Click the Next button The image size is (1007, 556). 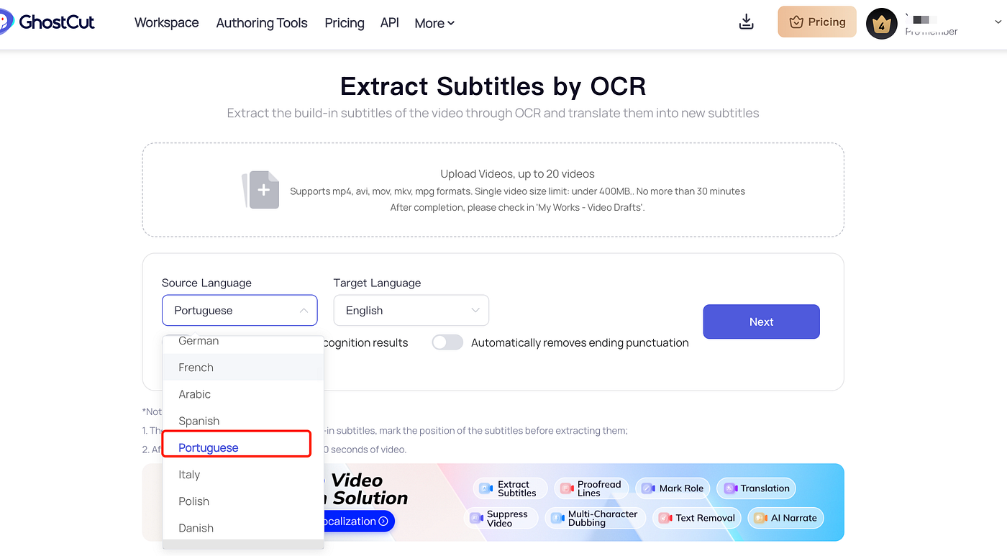(x=761, y=322)
